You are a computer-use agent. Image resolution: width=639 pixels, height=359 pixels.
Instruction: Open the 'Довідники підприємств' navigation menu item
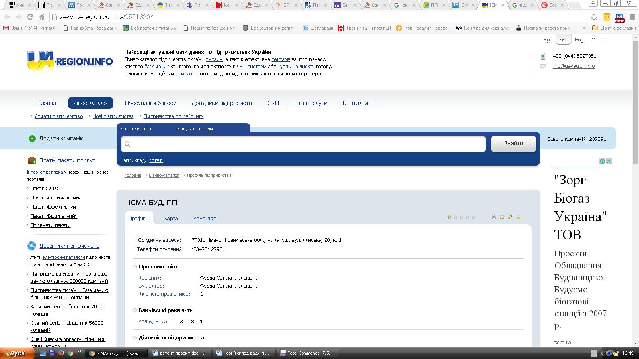[x=222, y=103]
